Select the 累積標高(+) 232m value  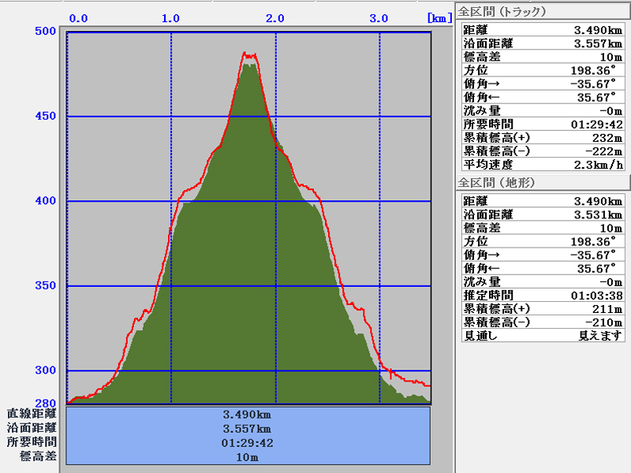(x=609, y=138)
